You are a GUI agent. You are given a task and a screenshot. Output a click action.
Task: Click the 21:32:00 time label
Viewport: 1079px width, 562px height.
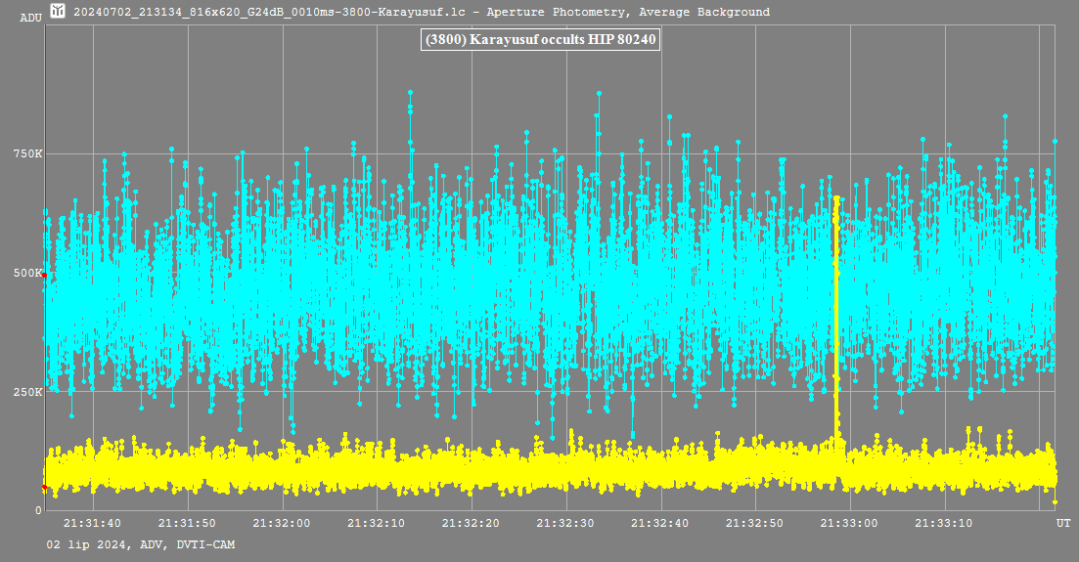click(x=282, y=524)
